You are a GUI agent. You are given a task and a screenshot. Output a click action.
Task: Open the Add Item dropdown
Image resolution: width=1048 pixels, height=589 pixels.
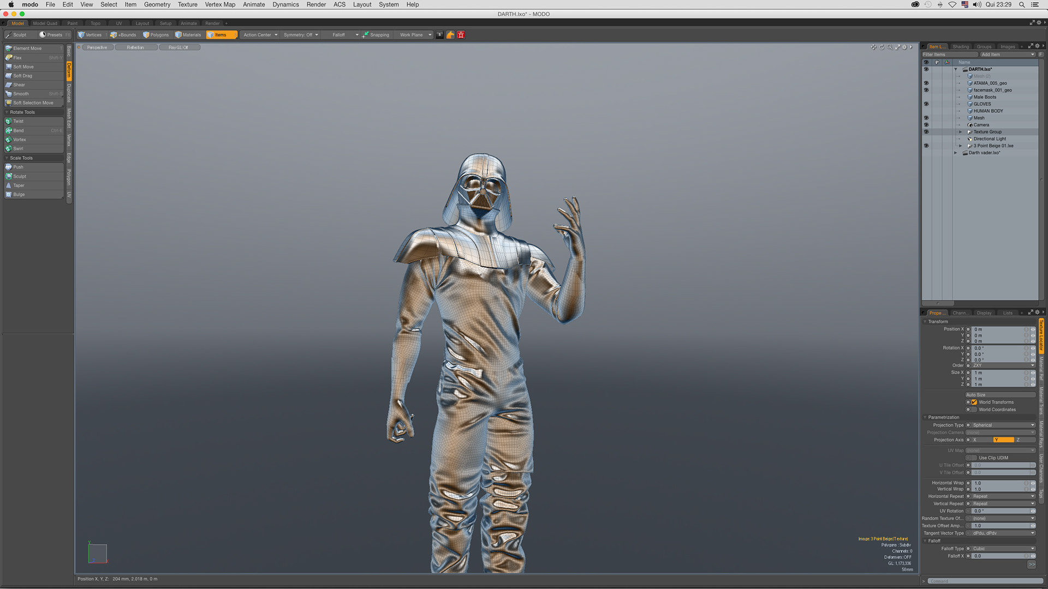pos(1008,55)
